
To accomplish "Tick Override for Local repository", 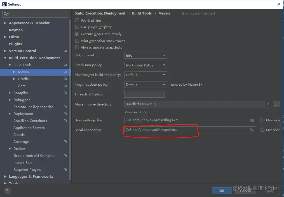I will [262, 130].
